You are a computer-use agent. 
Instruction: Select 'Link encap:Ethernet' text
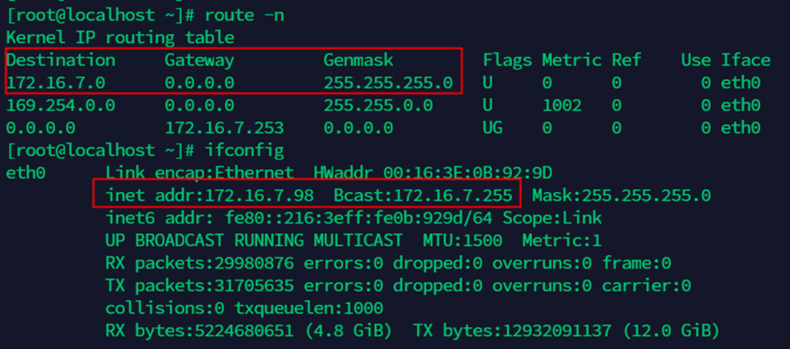pyautogui.click(x=200, y=173)
